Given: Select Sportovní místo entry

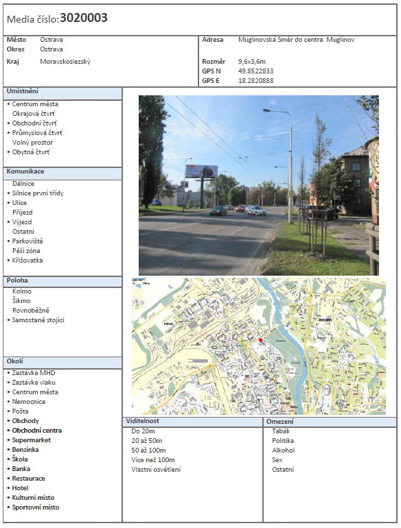Looking at the screenshot, I should tap(36, 507).
